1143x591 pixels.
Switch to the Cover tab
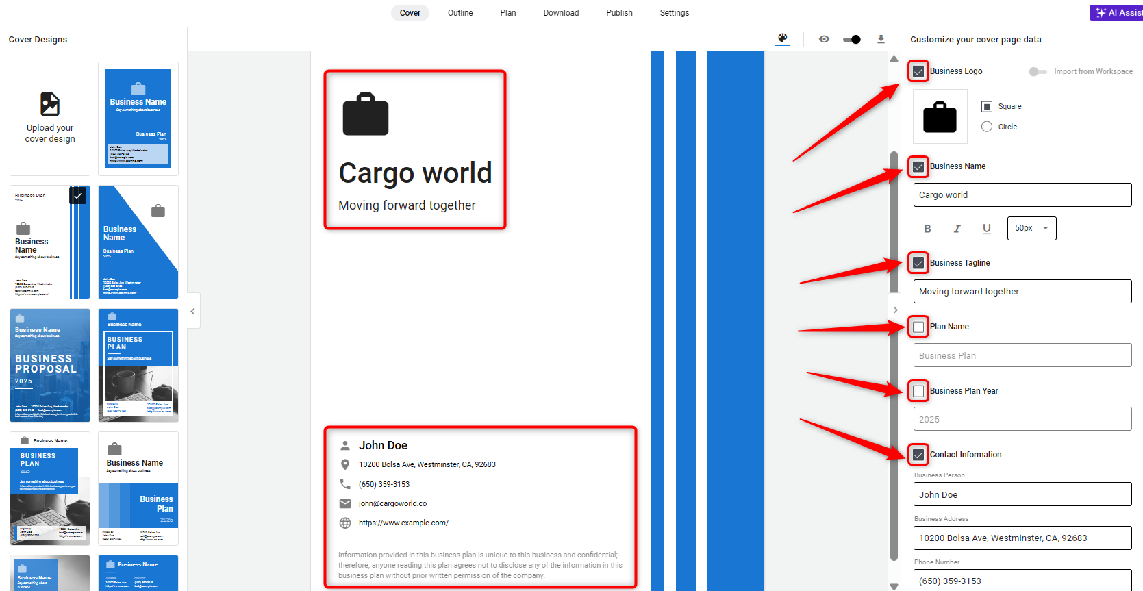click(410, 13)
